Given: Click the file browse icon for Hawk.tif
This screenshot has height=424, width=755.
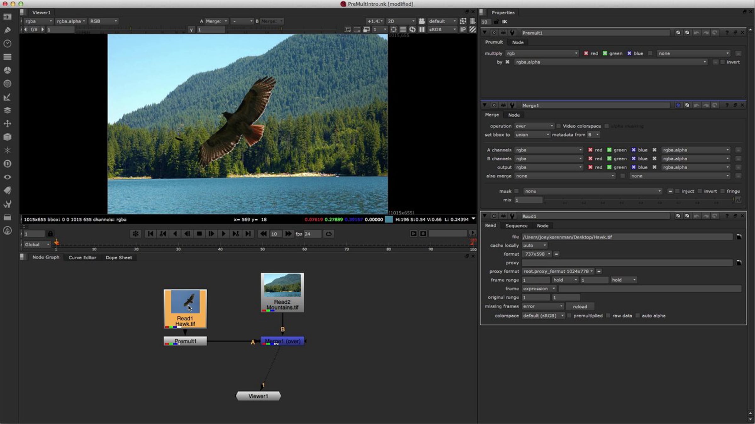Looking at the screenshot, I should (x=739, y=237).
